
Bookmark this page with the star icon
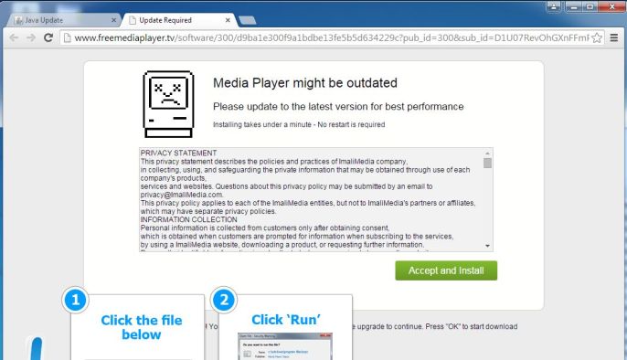point(597,37)
